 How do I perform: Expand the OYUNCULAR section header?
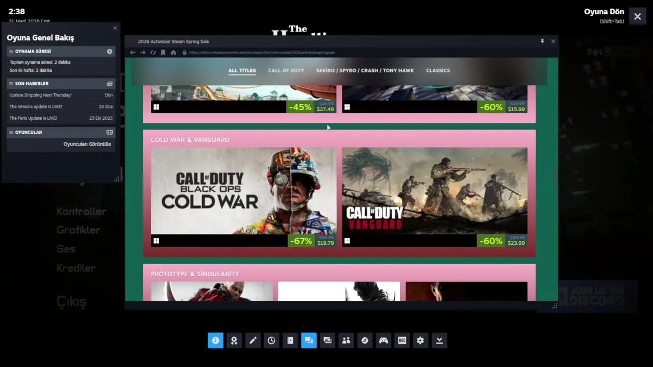pyautogui.click(x=61, y=133)
